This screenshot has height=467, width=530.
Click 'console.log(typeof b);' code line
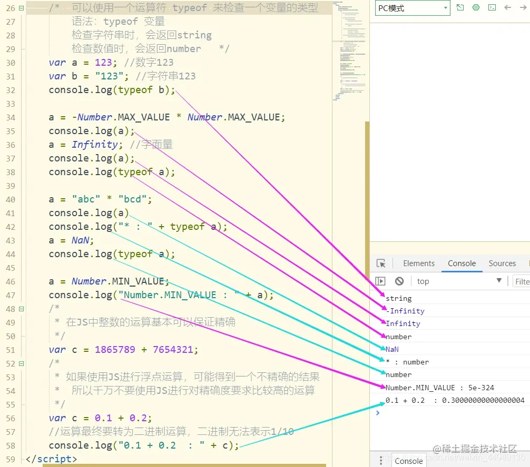click(112, 90)
